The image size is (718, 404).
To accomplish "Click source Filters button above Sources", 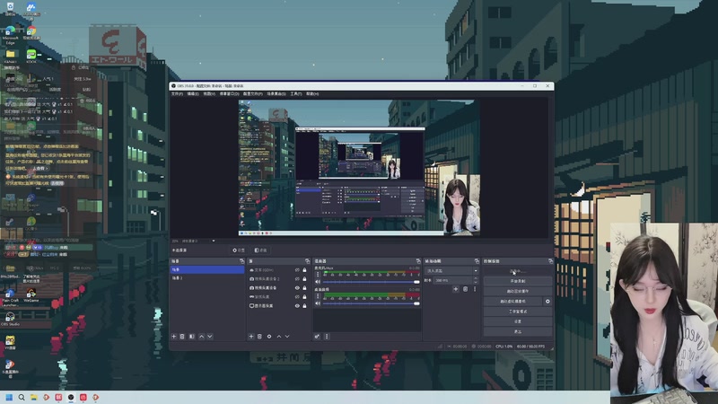I will pos(260,250).
